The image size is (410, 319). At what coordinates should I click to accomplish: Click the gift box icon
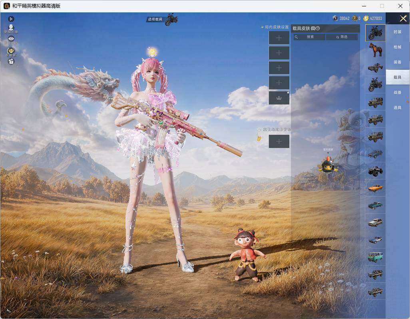(x=11, y=61)
